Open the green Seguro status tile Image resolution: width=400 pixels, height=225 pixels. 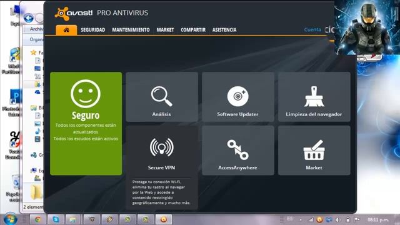tap(86, 124)
